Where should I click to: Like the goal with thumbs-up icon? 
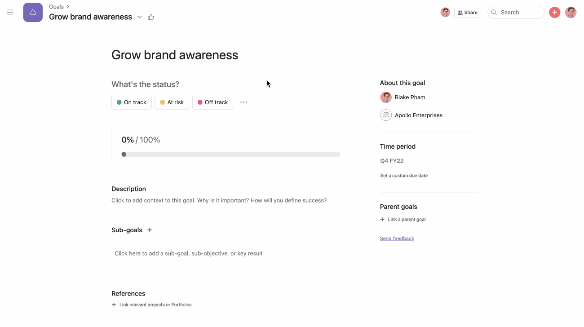[x=151, y=17]
